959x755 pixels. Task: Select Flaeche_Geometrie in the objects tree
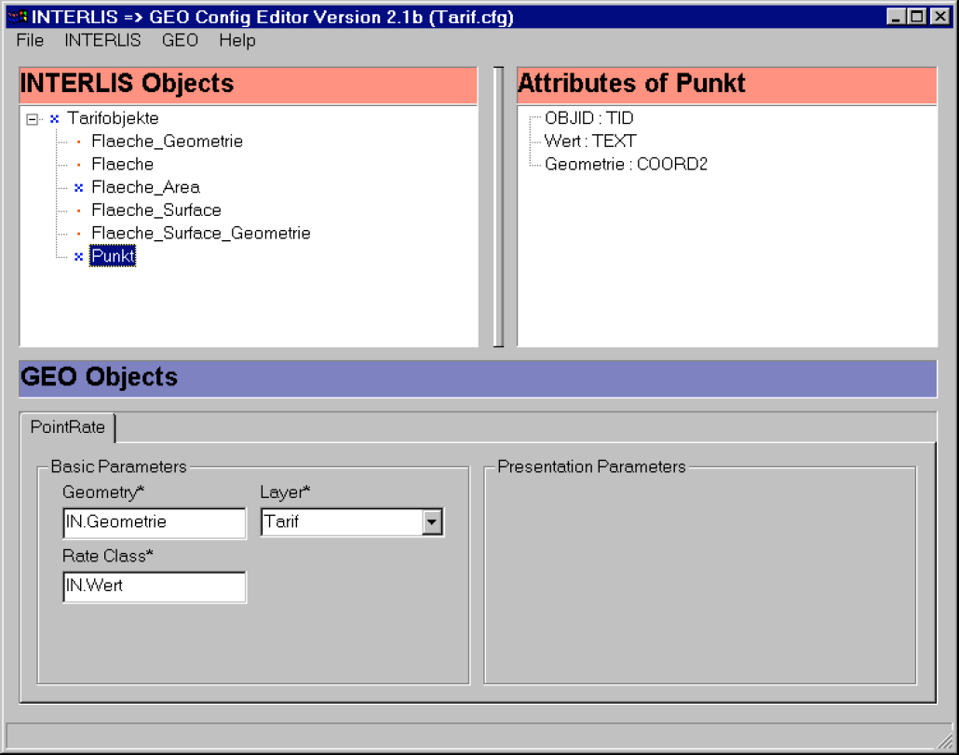click(167, 142)
